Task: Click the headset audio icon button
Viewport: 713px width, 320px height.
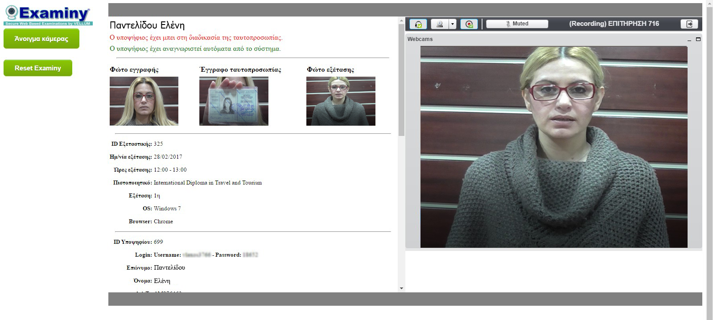Action: 418,24
